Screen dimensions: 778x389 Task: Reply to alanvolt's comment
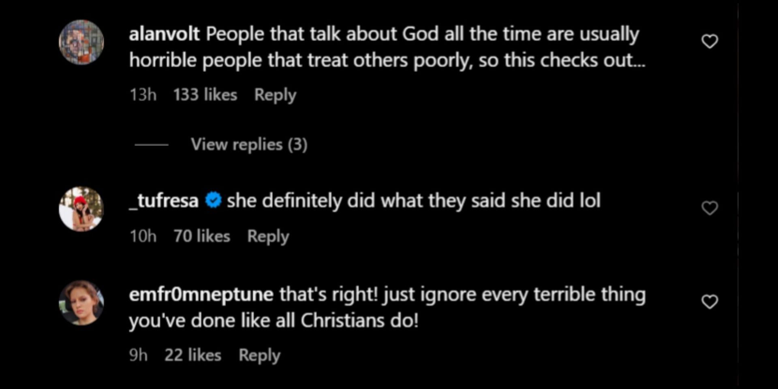(x=275, y=95)
